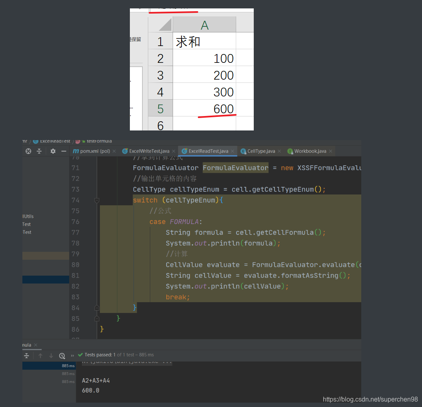Click the locate-in-project crosshair icon
The image size is (422, 407).
click(x=28, y=151)
